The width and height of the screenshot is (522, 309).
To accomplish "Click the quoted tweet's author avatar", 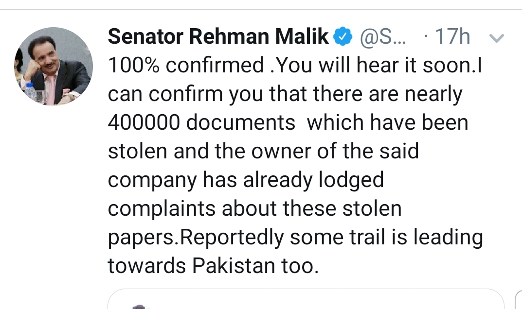I will pyautogui.click(x=139, y=307).
